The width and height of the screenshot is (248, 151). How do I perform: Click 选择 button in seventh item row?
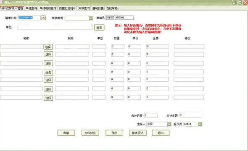click(x=48, y=98)
